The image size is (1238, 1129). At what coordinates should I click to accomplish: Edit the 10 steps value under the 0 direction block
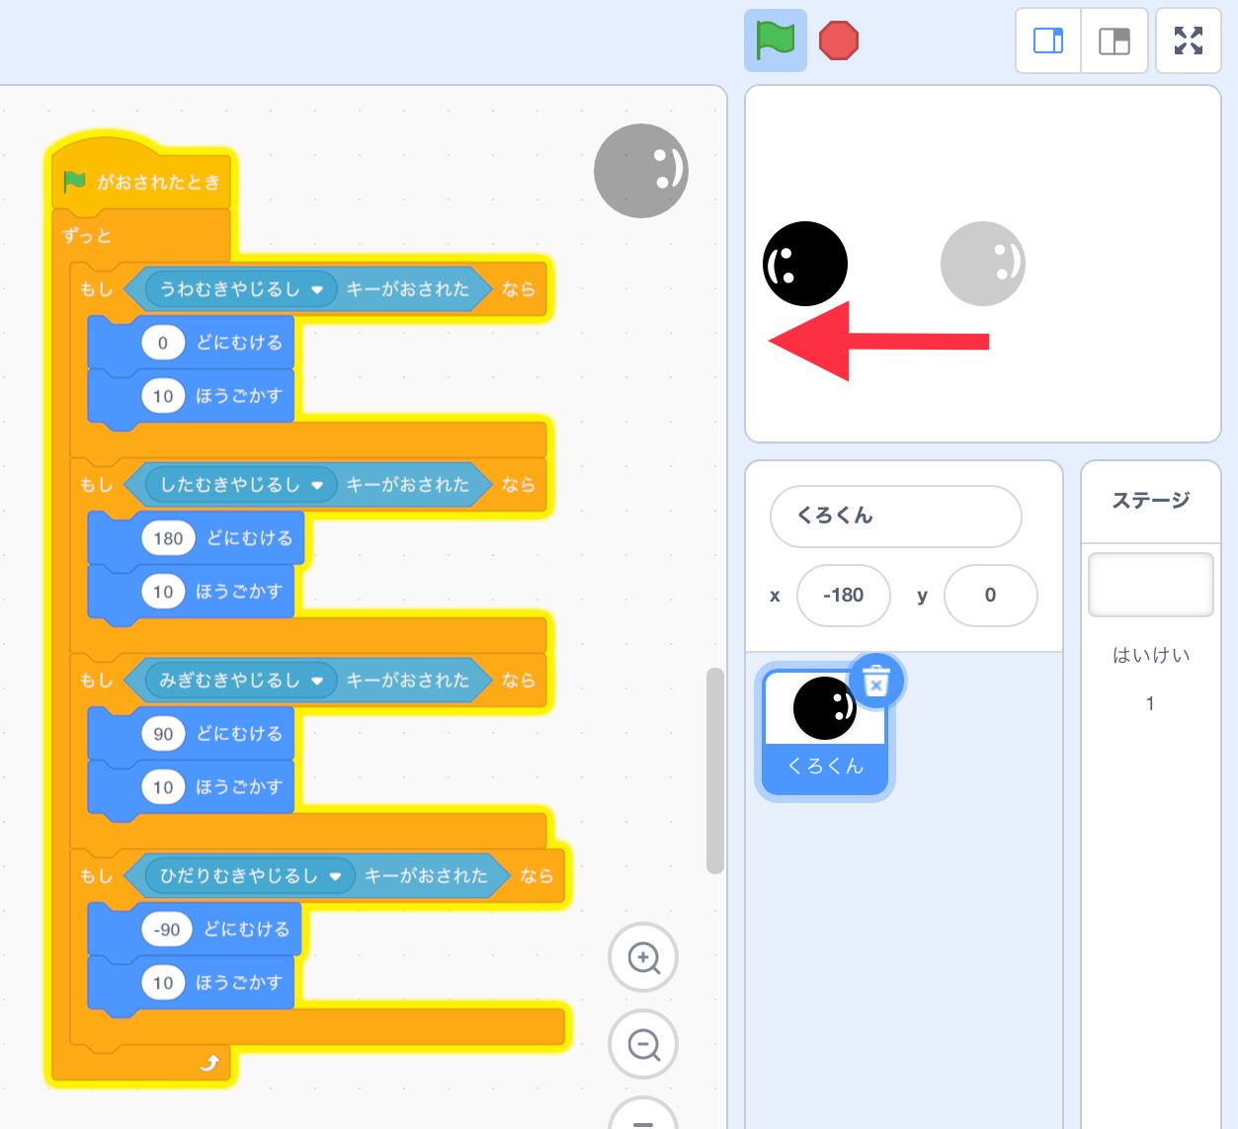(163, 396)
